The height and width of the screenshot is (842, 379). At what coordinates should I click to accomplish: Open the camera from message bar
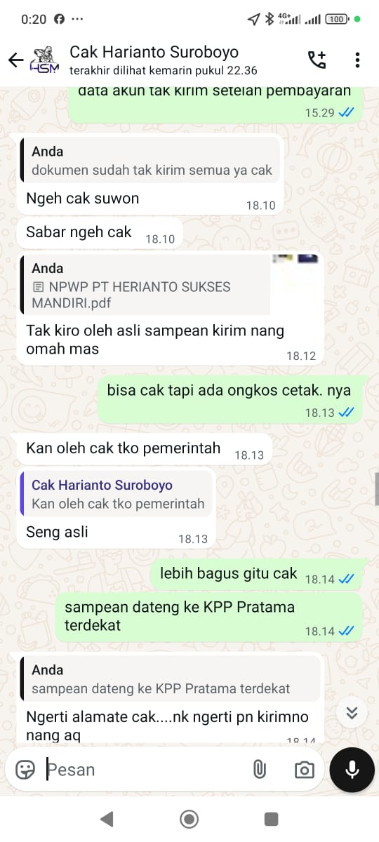[x=304, y=770]
